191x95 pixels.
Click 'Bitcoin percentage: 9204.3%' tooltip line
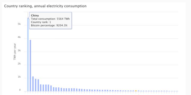(49, 25)
